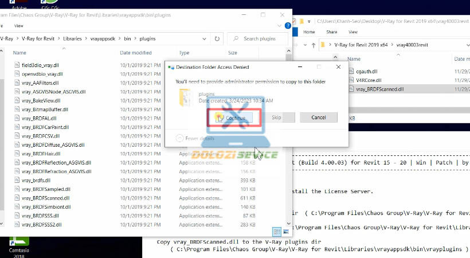Image resolution: width=470 pixels, height=258 pixels.
Task: Select vray_ASGVISNode_ASGVIS.dll file
Action: [54, 92]
